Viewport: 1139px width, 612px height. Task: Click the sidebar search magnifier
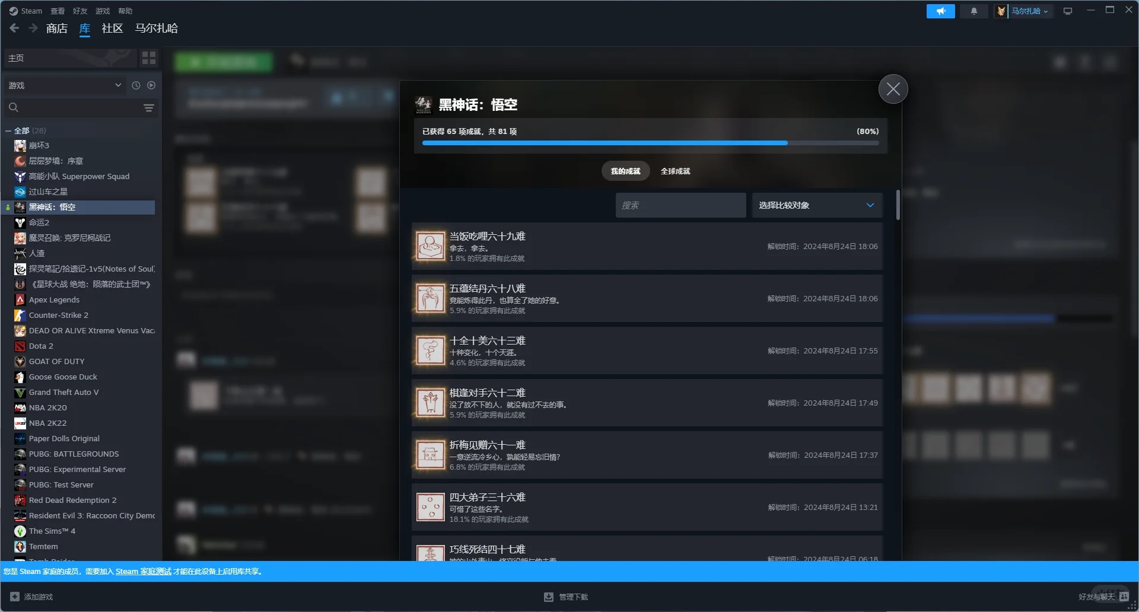[x=14, y=107]
